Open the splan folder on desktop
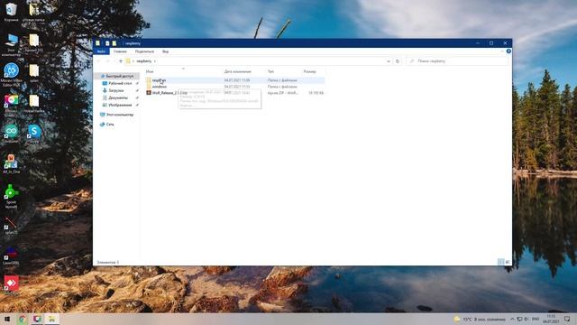 tap(34, 73)
